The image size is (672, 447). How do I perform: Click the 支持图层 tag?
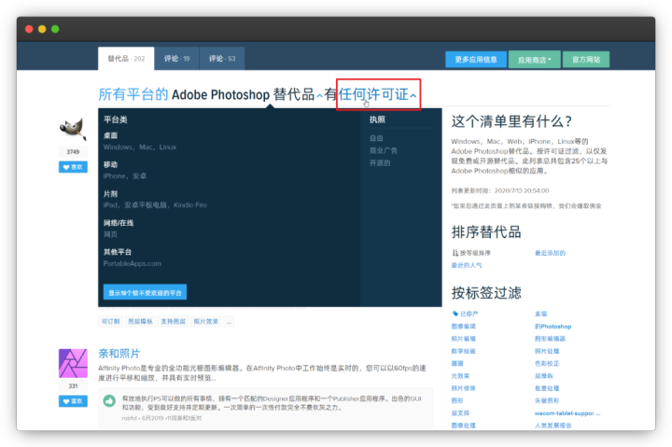[174, 321]
